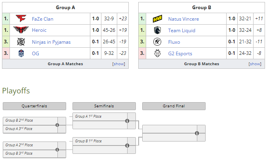267x161 pixels.
Task: Click the Heroic team logo
Action: pyautogui.click(x=21, y=30)
